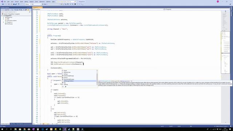
Task: Click the Solution Explorer properties wrench icon
Action: (x=26, y=10)
